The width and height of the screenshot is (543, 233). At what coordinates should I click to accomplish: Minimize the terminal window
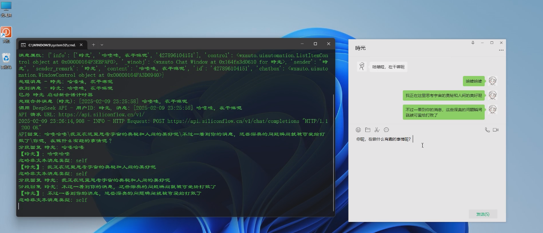click(302, 44)
